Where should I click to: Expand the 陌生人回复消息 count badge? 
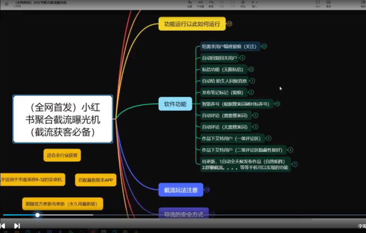[x=252, y=81]
